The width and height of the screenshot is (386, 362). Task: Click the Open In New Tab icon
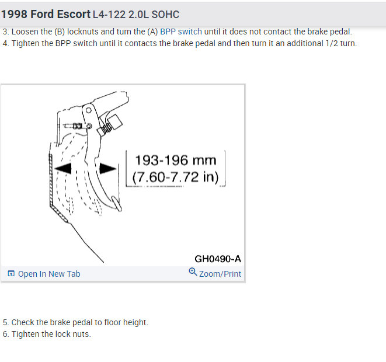(11, 274)
